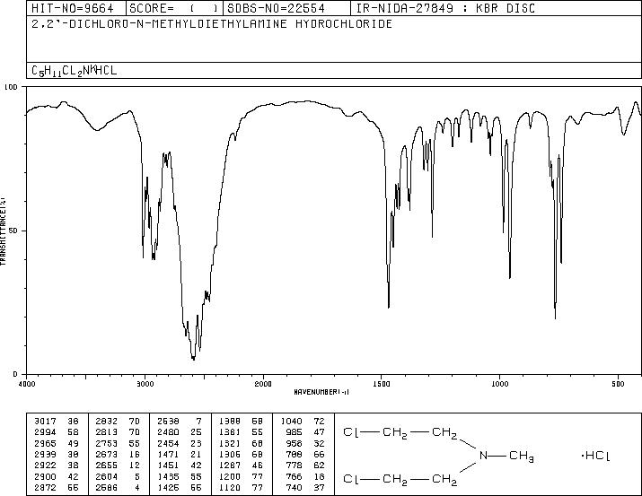
Task: Select the SDBS-NO=22554 header cell
Action: point(276,8)
